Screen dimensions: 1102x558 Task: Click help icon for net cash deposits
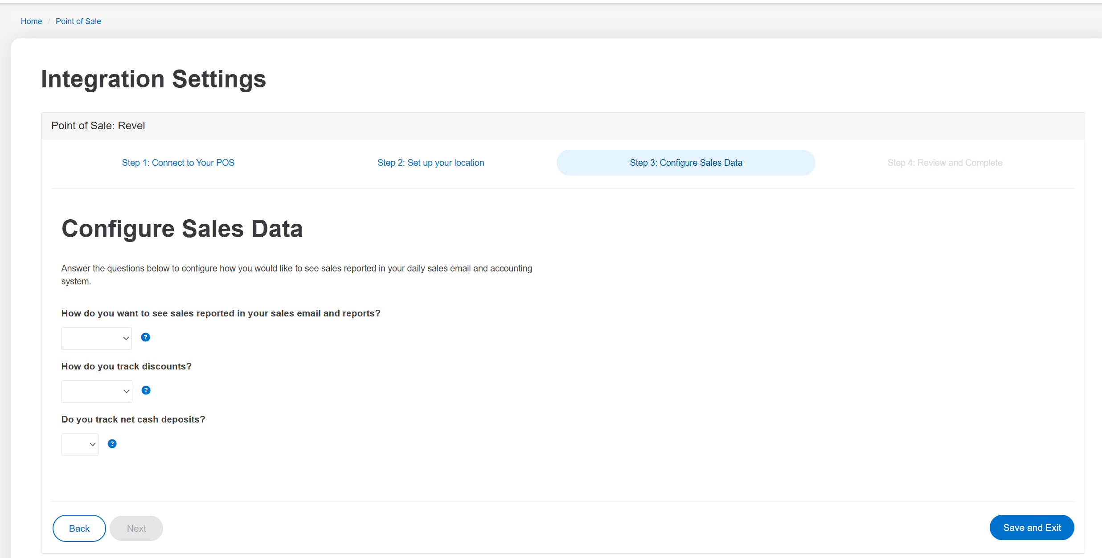(x=112, y=444)
